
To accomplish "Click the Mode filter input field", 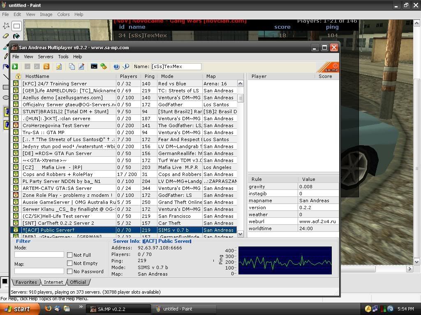I will 39,254.
